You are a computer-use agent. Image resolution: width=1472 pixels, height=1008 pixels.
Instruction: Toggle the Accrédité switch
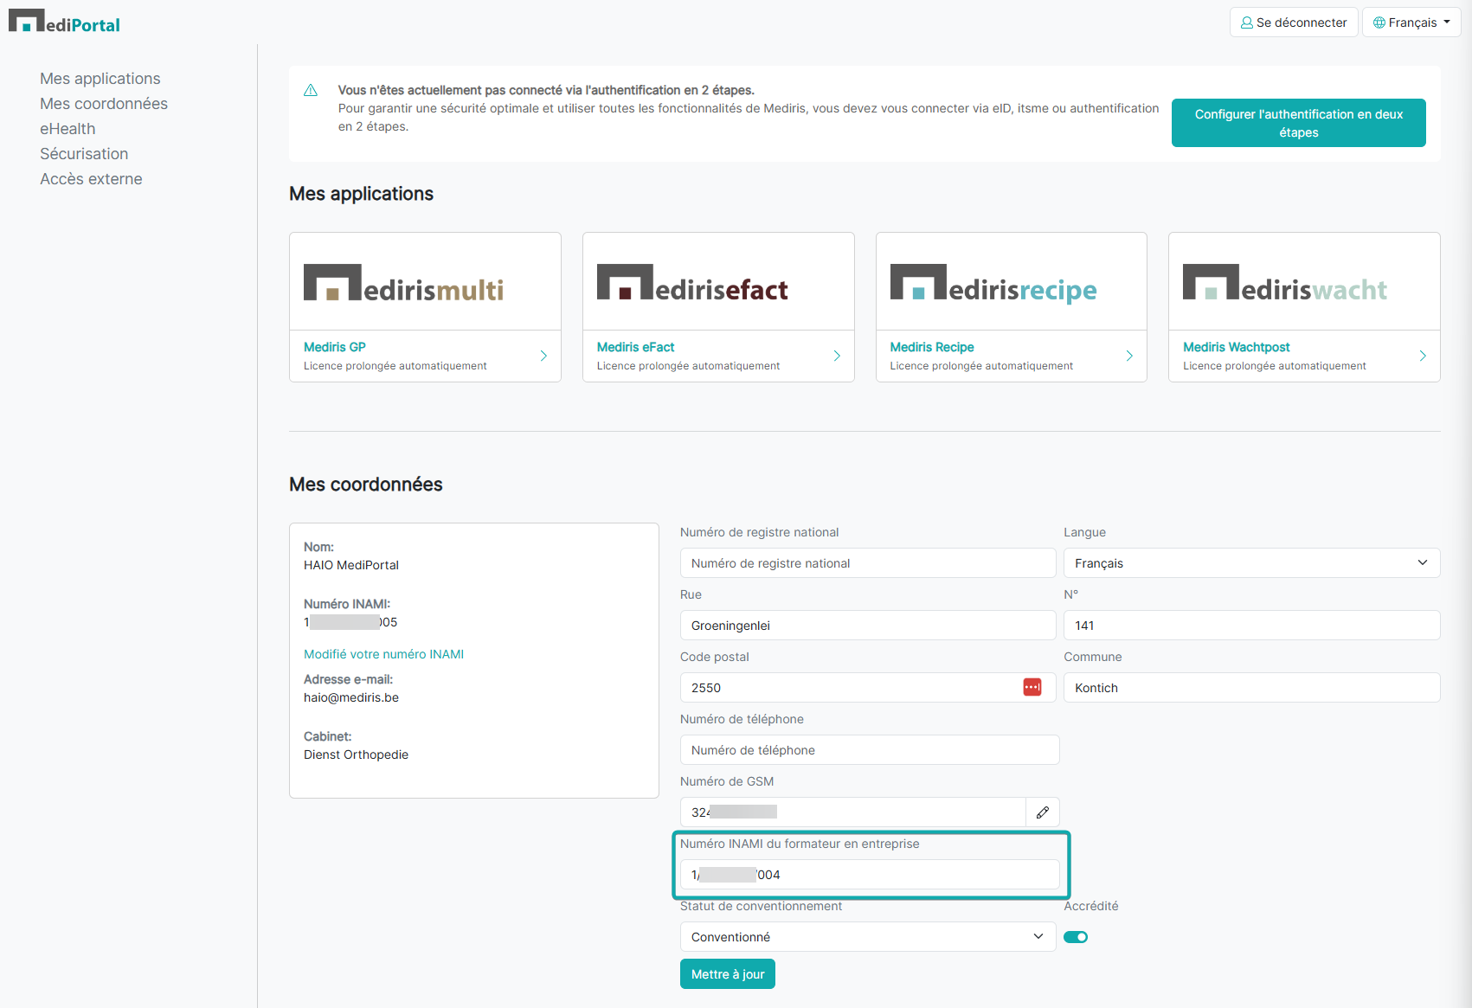[x=1076, y=937]
